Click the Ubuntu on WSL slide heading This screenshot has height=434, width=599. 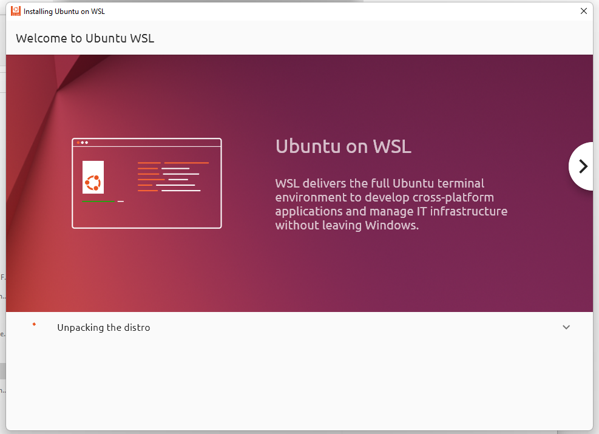(343, 146)
